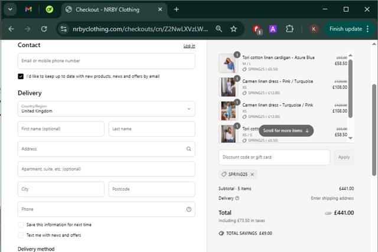
Task: Open Chrome three-dot menu
Action: (367, 29)
